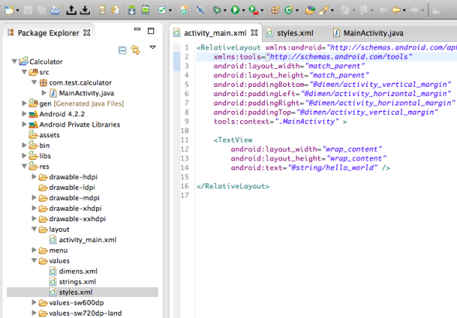Click the New Android XML file icon
457x318 pixels.
point(184,10)
